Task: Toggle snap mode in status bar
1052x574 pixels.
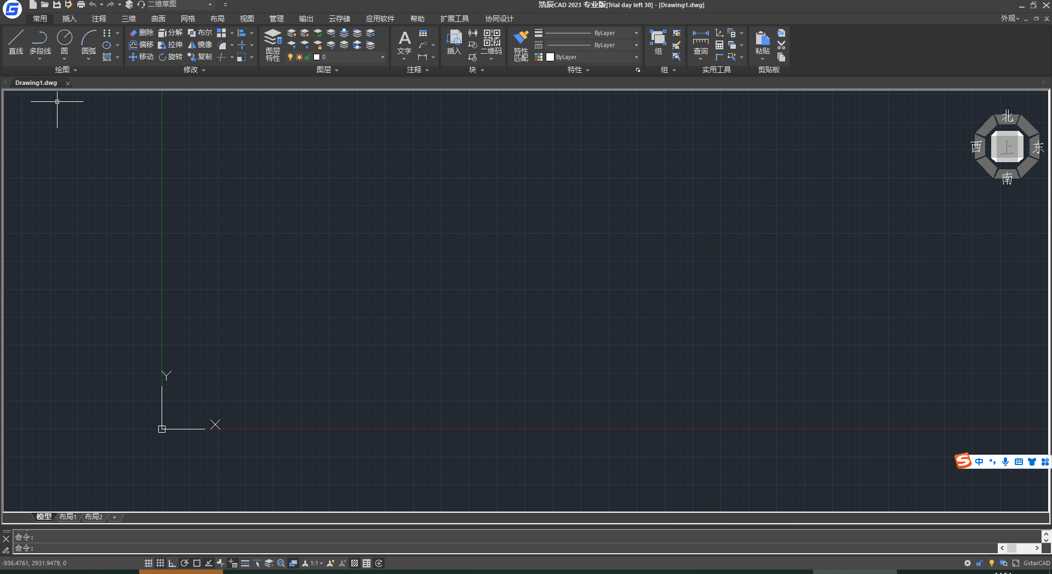Action: [148, 563]
